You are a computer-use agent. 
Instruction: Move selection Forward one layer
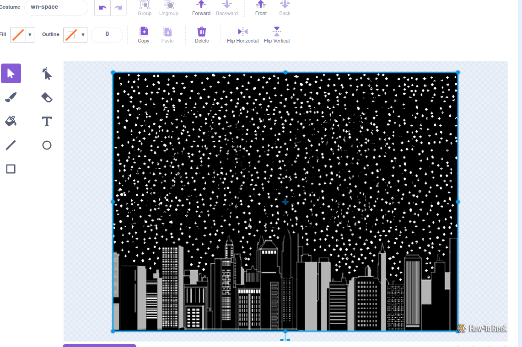pos(201,8)
